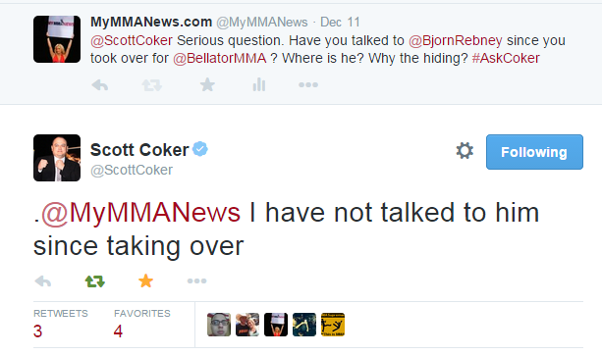View the yellow kicking-figure avatar user
Image resolution: width=602 pixels, height=356 pixels.
pyautogui.click(x=333, y=325)
